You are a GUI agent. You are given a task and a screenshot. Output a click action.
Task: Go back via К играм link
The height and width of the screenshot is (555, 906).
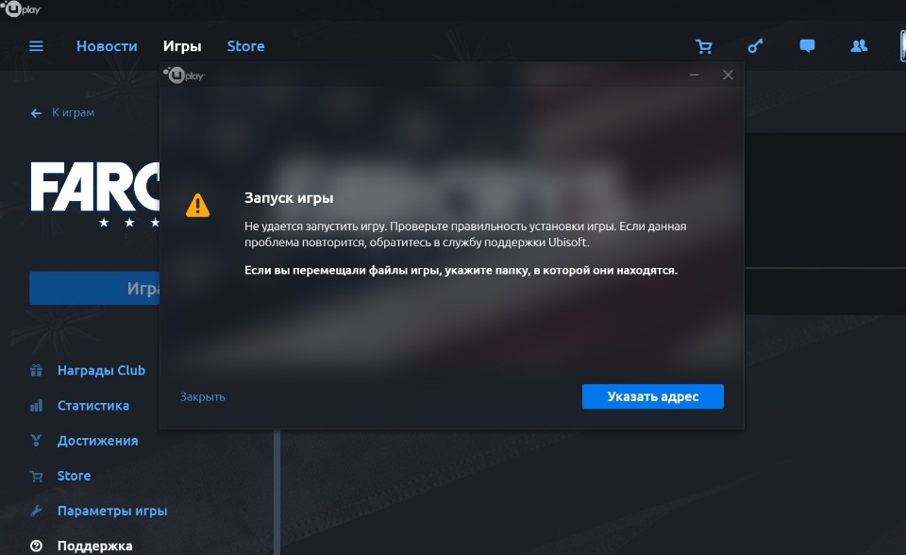click(62, 112)
